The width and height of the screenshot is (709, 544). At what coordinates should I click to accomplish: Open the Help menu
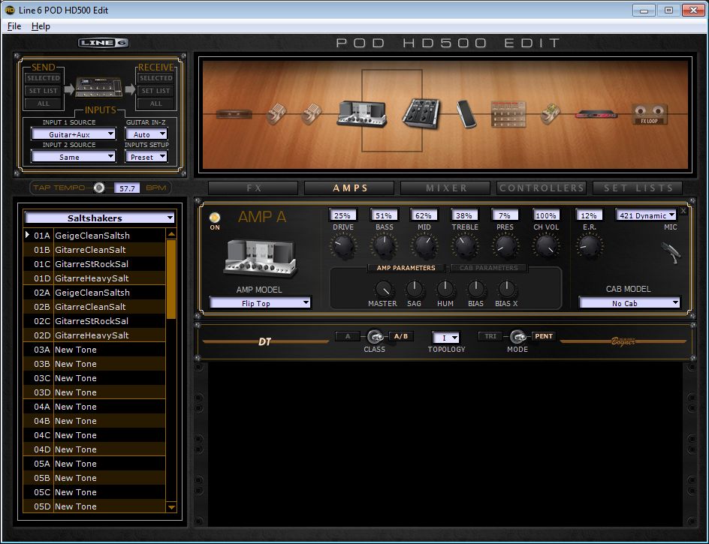41,26
